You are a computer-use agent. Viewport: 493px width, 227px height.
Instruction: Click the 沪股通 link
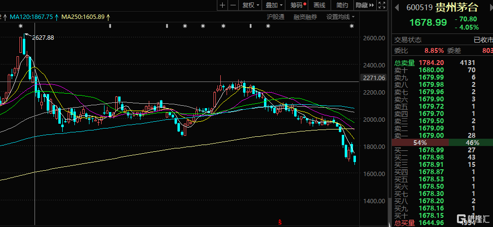coord(275,17)
